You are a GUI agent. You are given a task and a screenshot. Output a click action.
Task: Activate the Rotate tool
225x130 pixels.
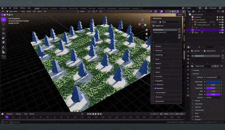[3, 33]
